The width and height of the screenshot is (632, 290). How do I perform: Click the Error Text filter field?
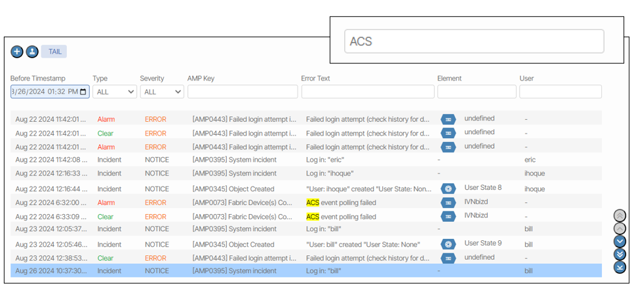pos(366,92)
